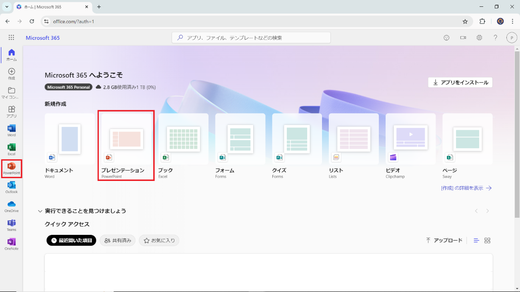View site information icon in address bar
Screen dimensions: 520x292
click(46, 22)
